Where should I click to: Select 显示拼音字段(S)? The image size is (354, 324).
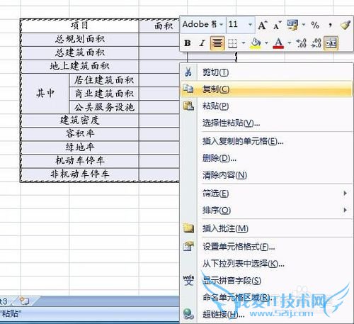tap(266, 281)
